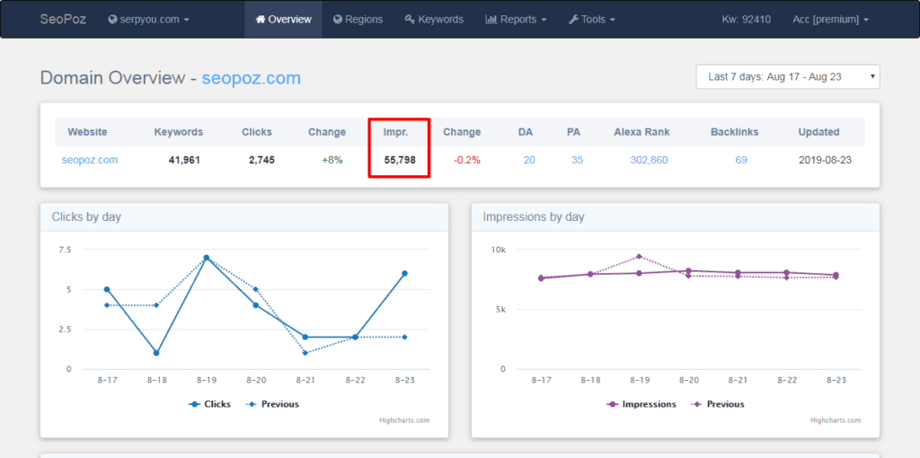Click the Backlinks column header
The width and height of the screenshot is (920, 458).
[x=734, y=132]
